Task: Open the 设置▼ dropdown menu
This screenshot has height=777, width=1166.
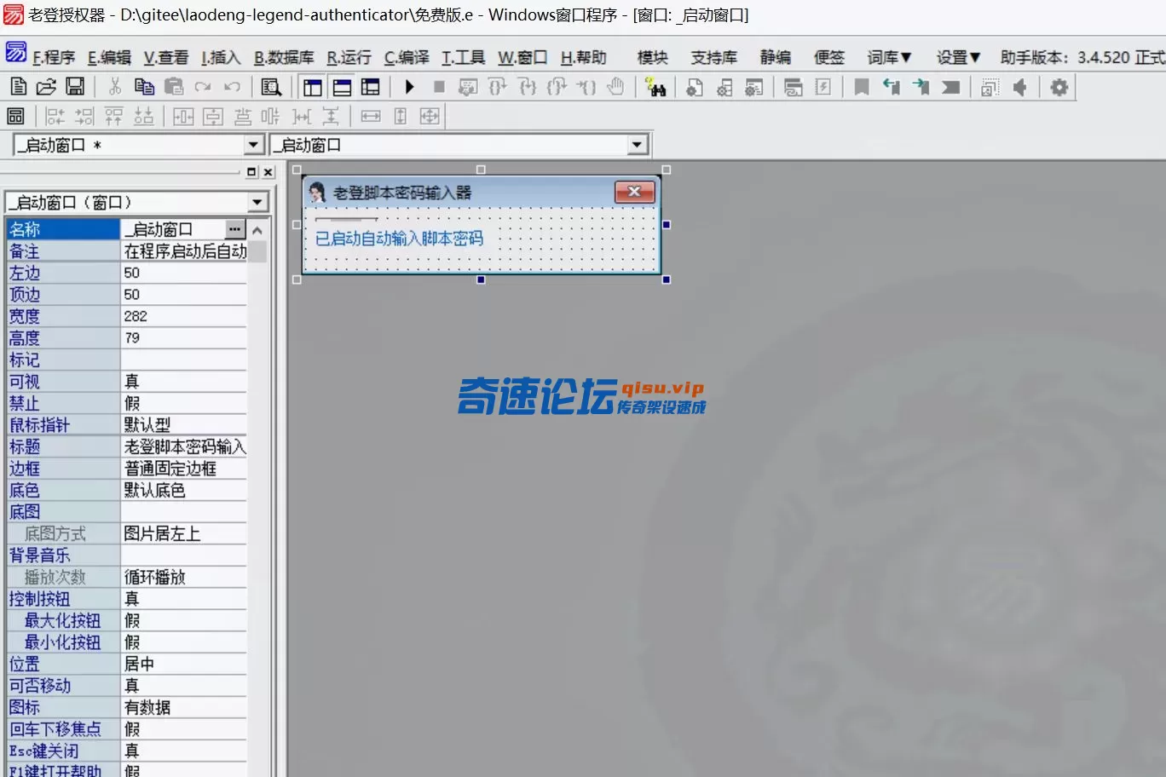Action: click(958, 57)
